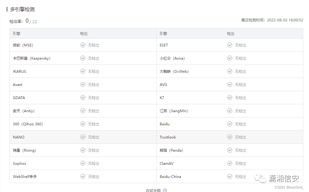Click the check icon in the 360 (Qihoo 360) row
309x192 pixels.
click(83, 124)
